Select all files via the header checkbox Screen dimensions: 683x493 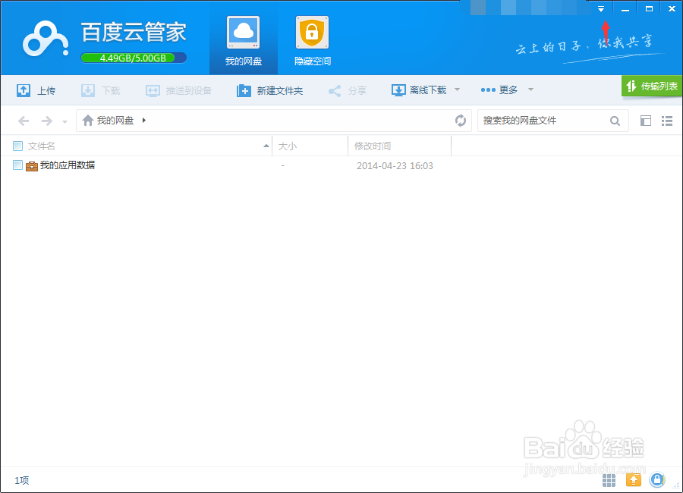(17, 146)
